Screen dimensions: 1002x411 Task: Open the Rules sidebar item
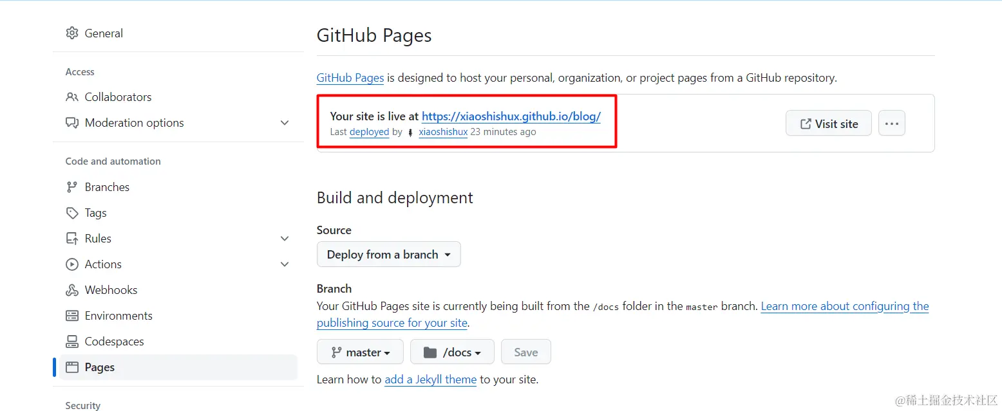coord(98,239)
